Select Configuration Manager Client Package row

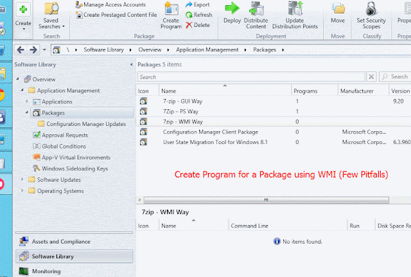[274, 132]
